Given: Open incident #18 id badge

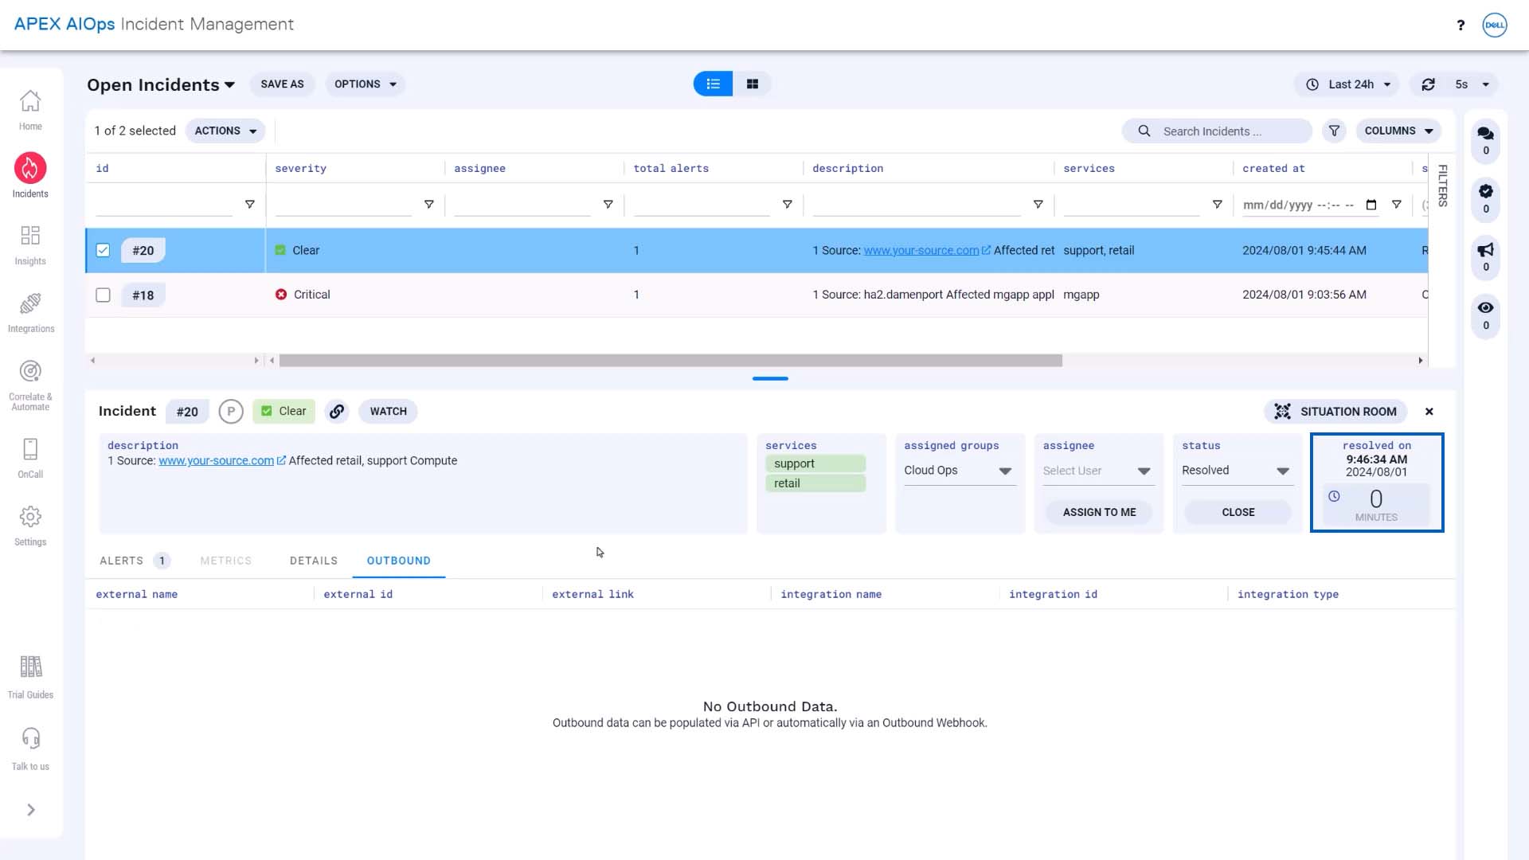Looking at the screenshot, I should (143, 295).
